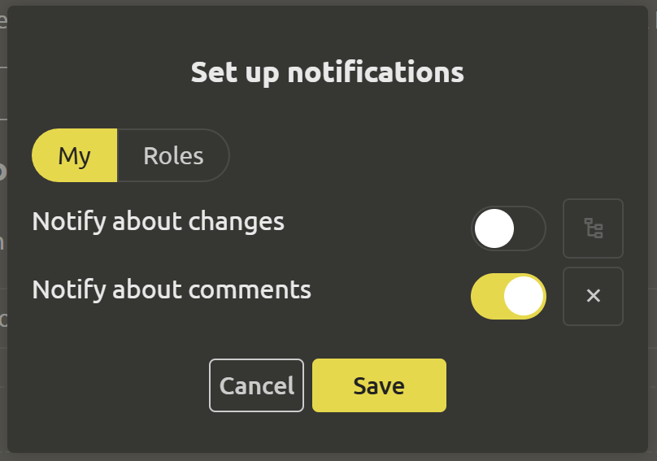Click the "Notify about changes" label text
The width and height of the screenshot is (657, 461).
[x=159, y=221]
